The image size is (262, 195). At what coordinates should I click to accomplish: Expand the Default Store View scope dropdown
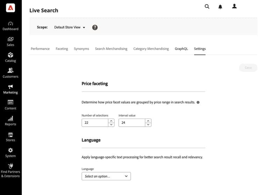coord(70,28)
